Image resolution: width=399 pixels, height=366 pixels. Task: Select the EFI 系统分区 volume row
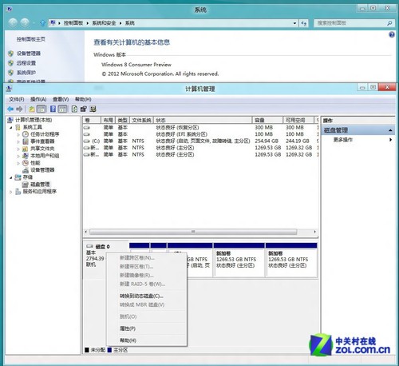200,134
